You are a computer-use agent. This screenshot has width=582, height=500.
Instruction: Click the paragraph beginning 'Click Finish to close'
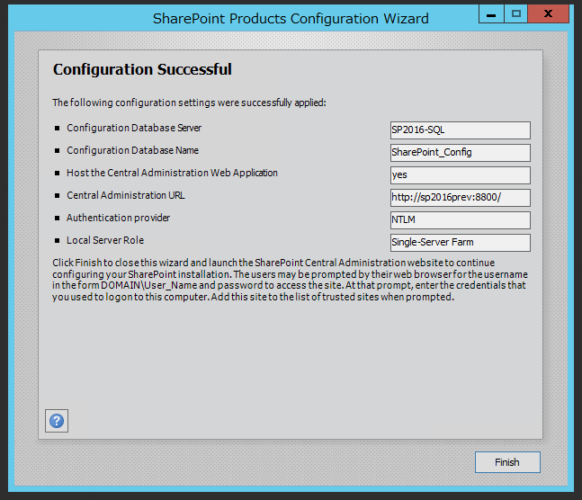point(290,280)
